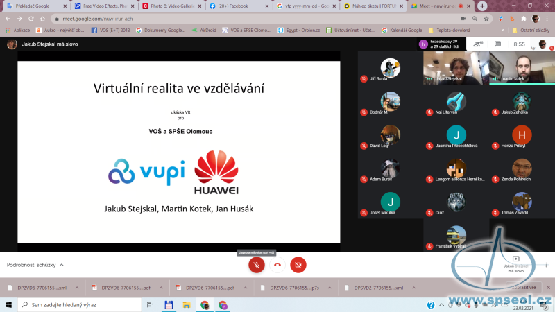Expand options for DPSVD2 xml download

tap(413, 288)
